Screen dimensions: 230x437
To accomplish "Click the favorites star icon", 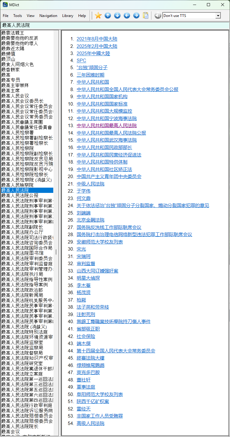I will pos(98,15).
